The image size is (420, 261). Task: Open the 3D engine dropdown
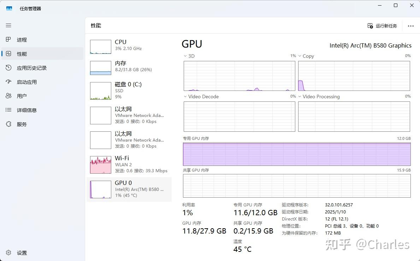tap(185, 56)
